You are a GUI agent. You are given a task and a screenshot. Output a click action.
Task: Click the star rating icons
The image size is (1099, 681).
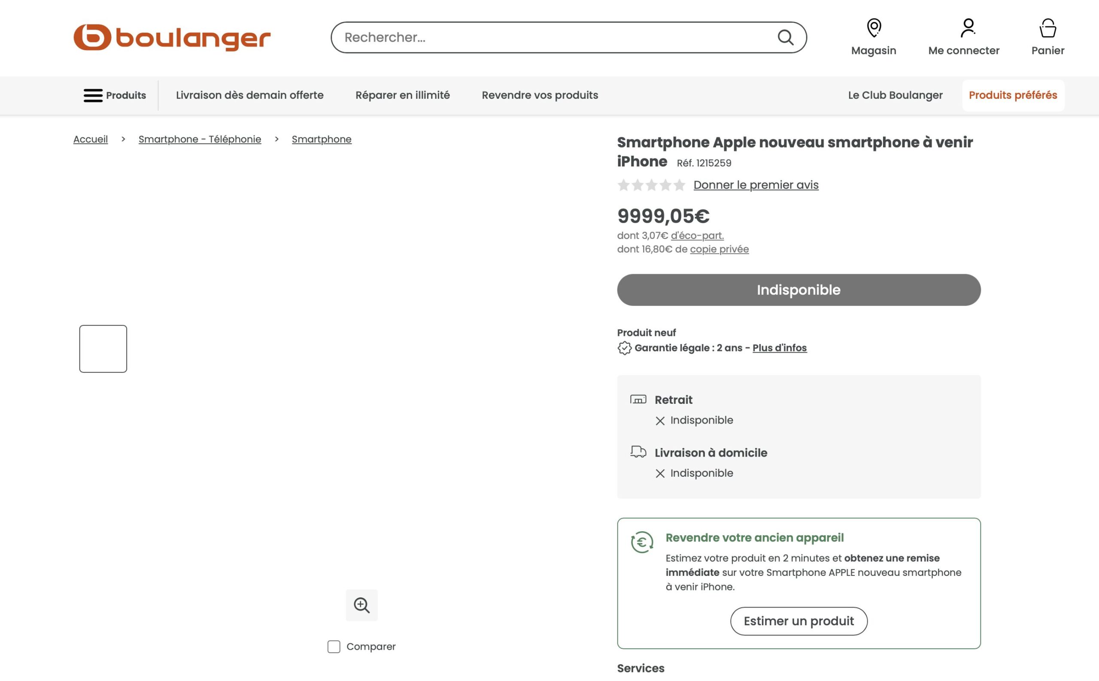(x=652, y=185)
